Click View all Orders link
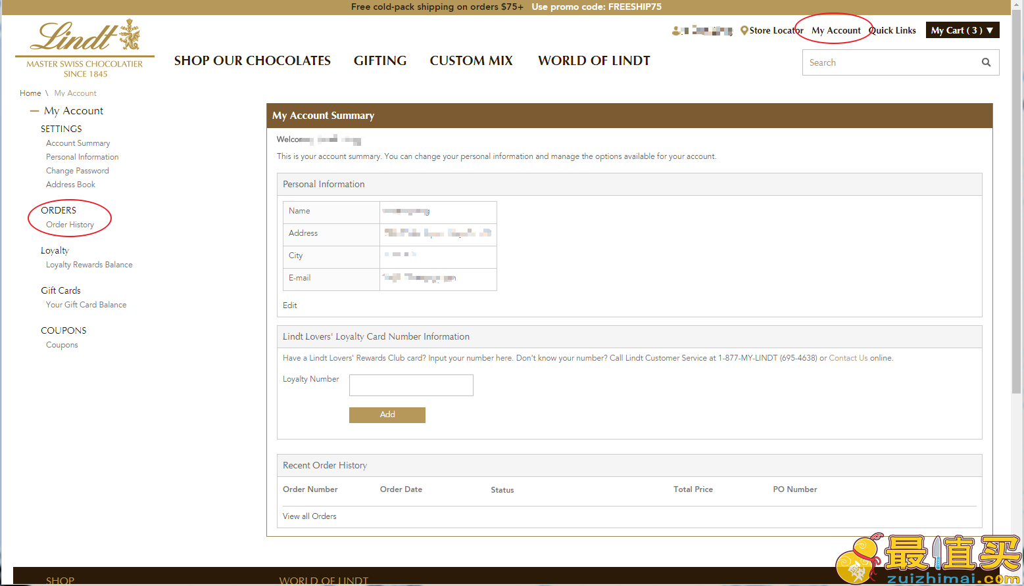1024x586 pixels. (309, 516)
